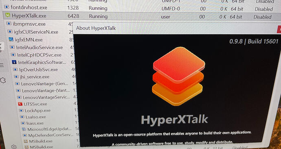Image resolution: width=281 pixels, height=149 pixels.
Task: Click the igfxEMN.exe blue graphics icon
Action: pyautogui.click(x=11, y=39)
